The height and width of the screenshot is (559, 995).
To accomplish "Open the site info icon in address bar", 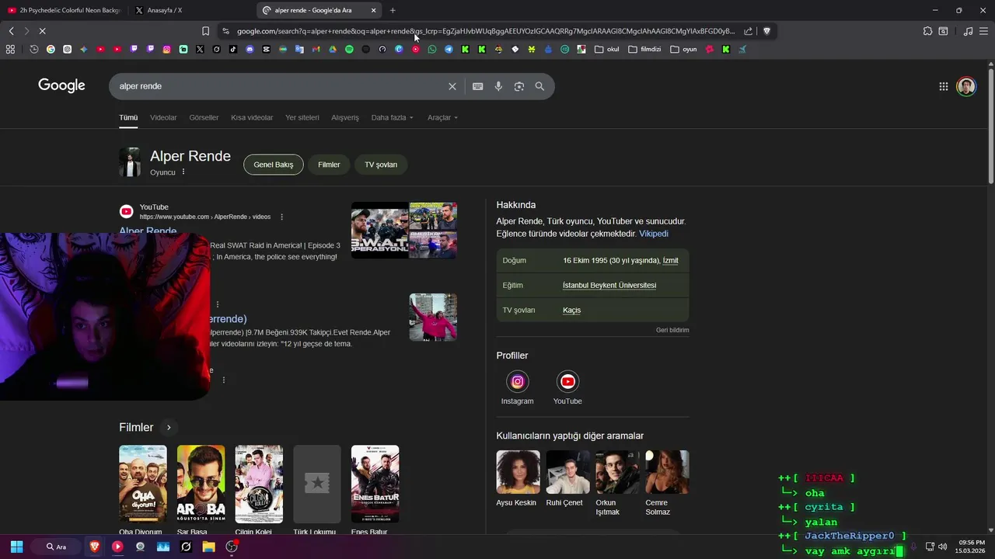I will pos(225,31).
